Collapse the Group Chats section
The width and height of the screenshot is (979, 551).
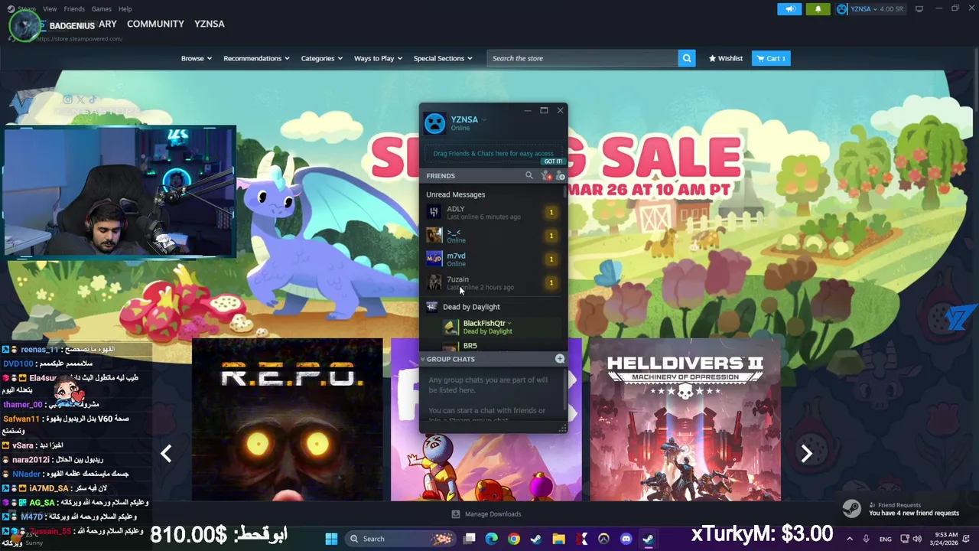[422, 359]
